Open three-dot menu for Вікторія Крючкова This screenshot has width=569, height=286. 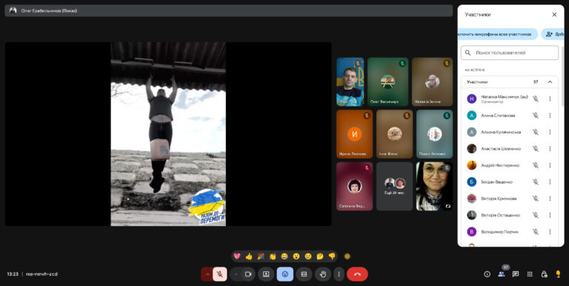point(550,199)
